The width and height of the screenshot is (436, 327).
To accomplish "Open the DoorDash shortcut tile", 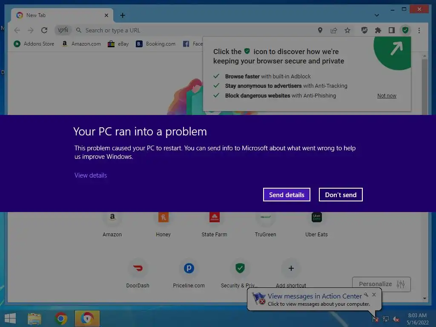I will pos(138,273).
